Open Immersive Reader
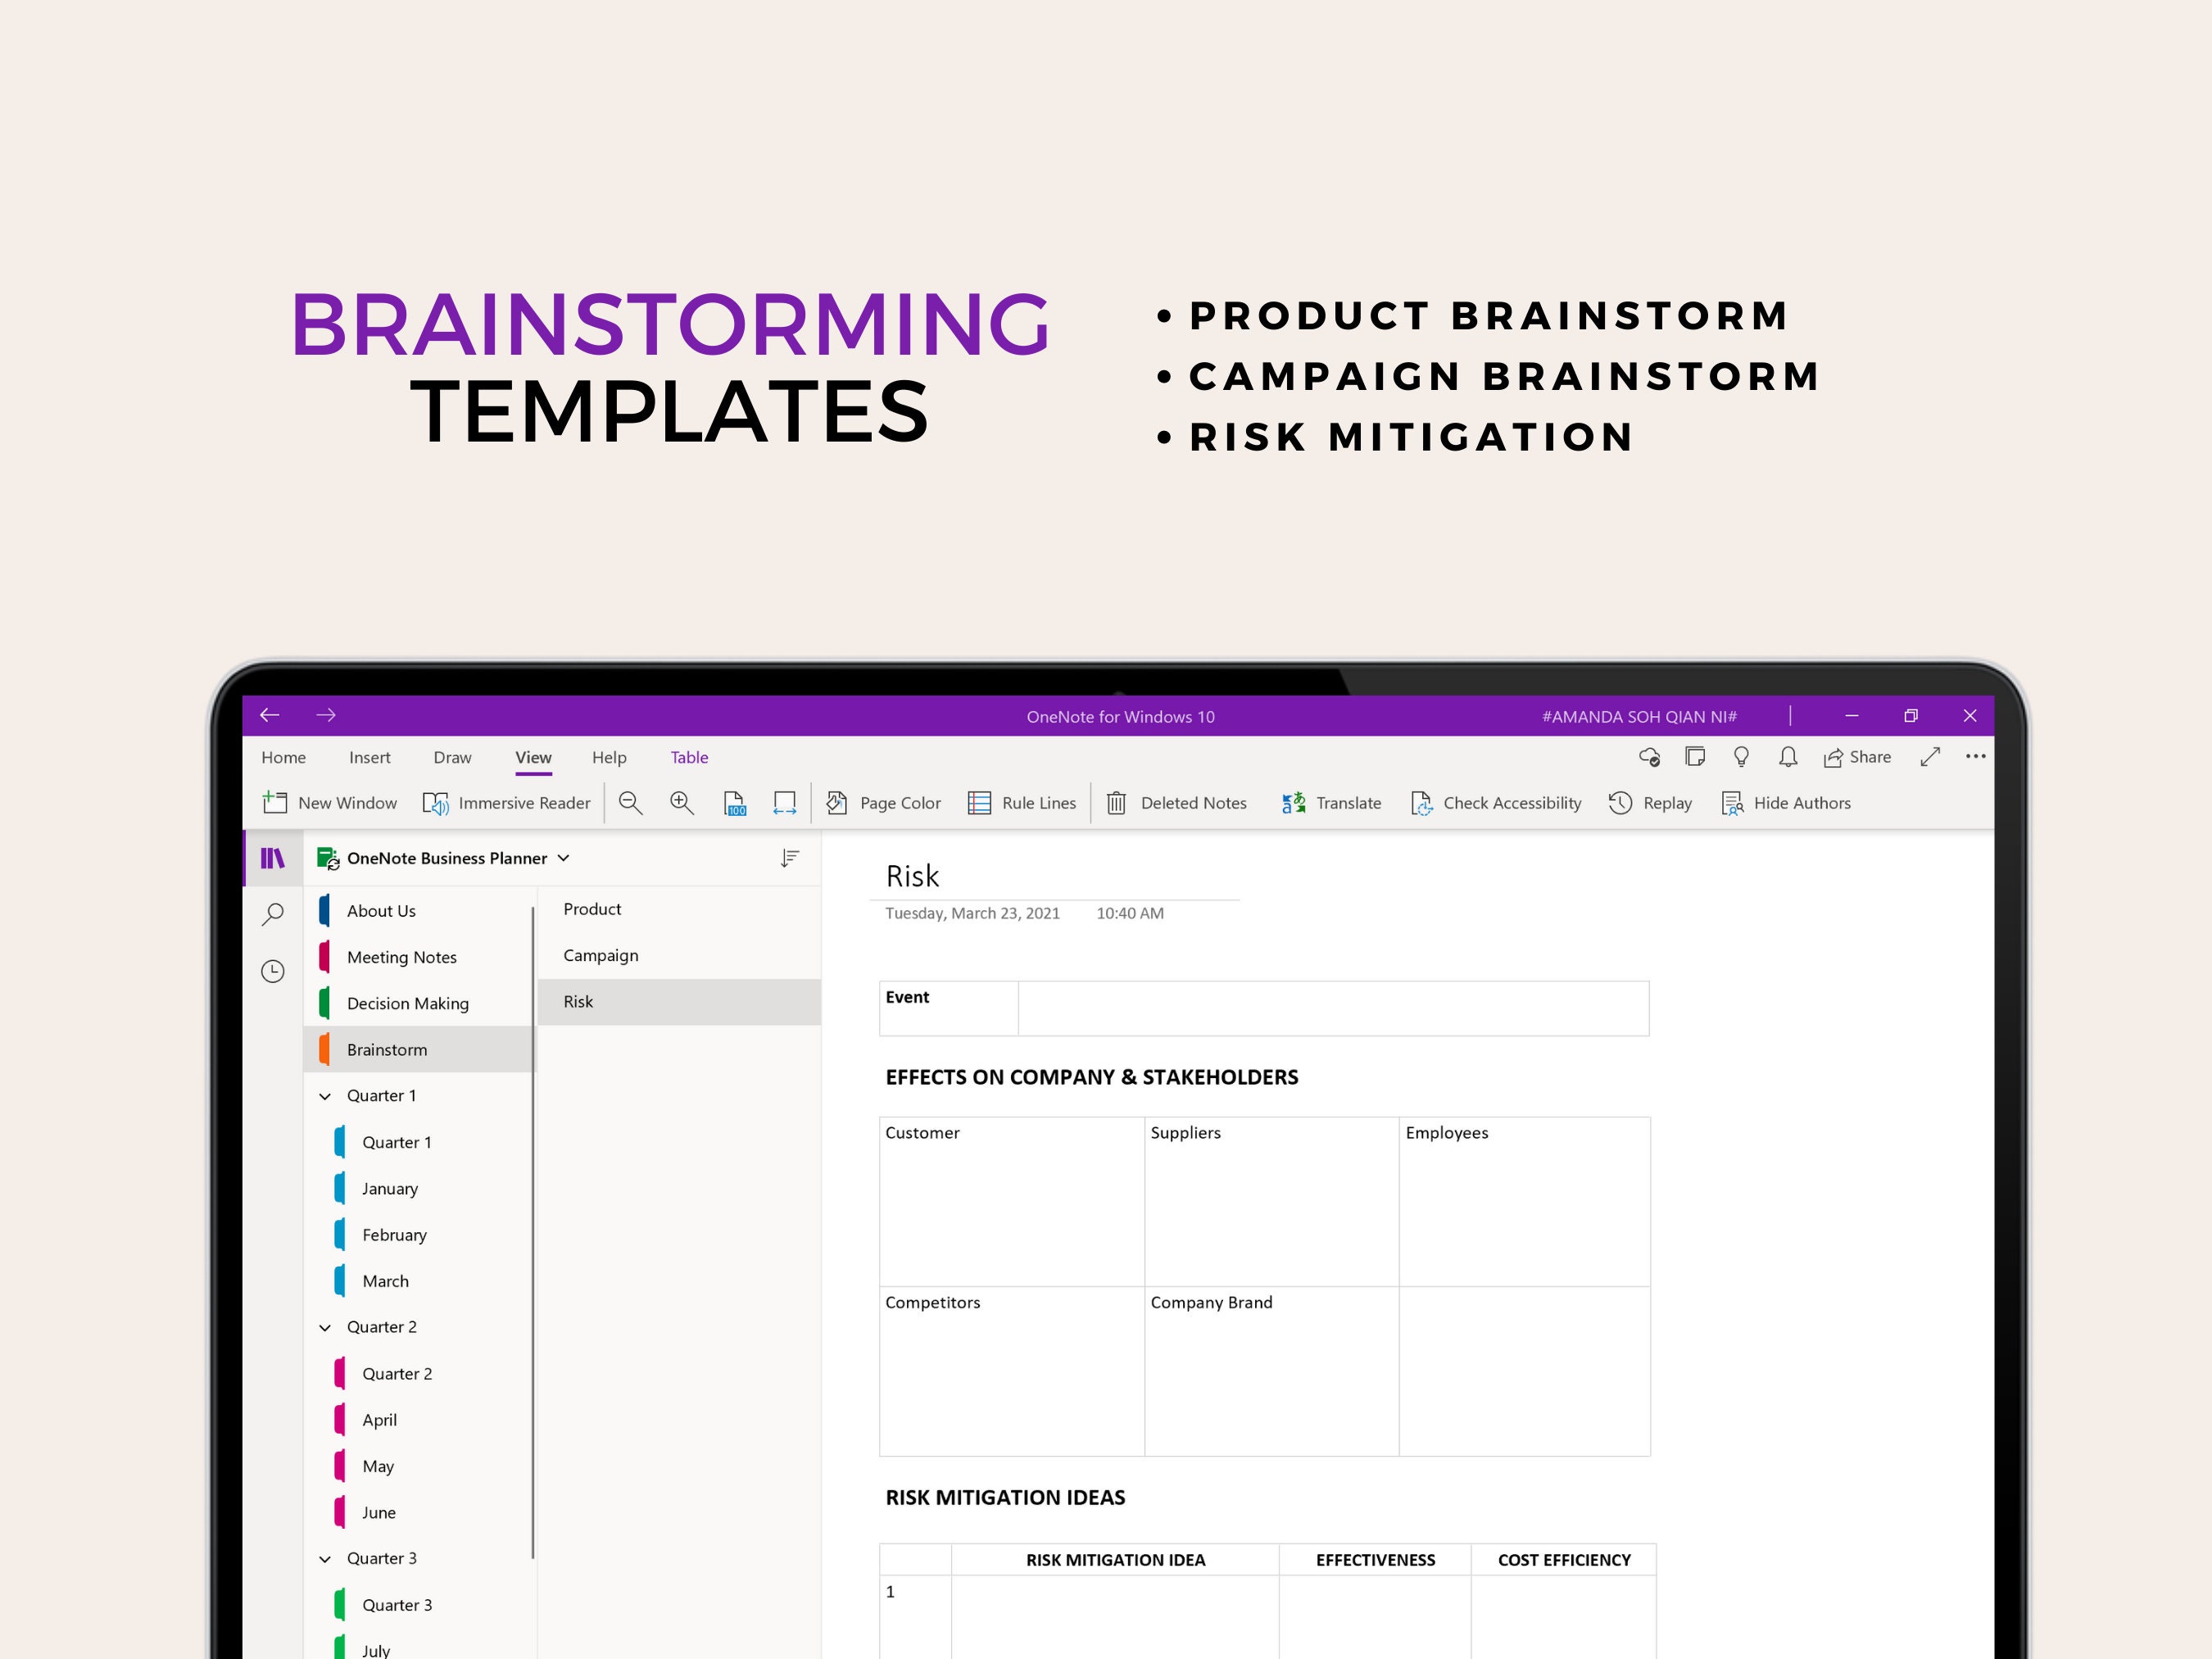The image size is (2212, 1659). tap(508, 803)
